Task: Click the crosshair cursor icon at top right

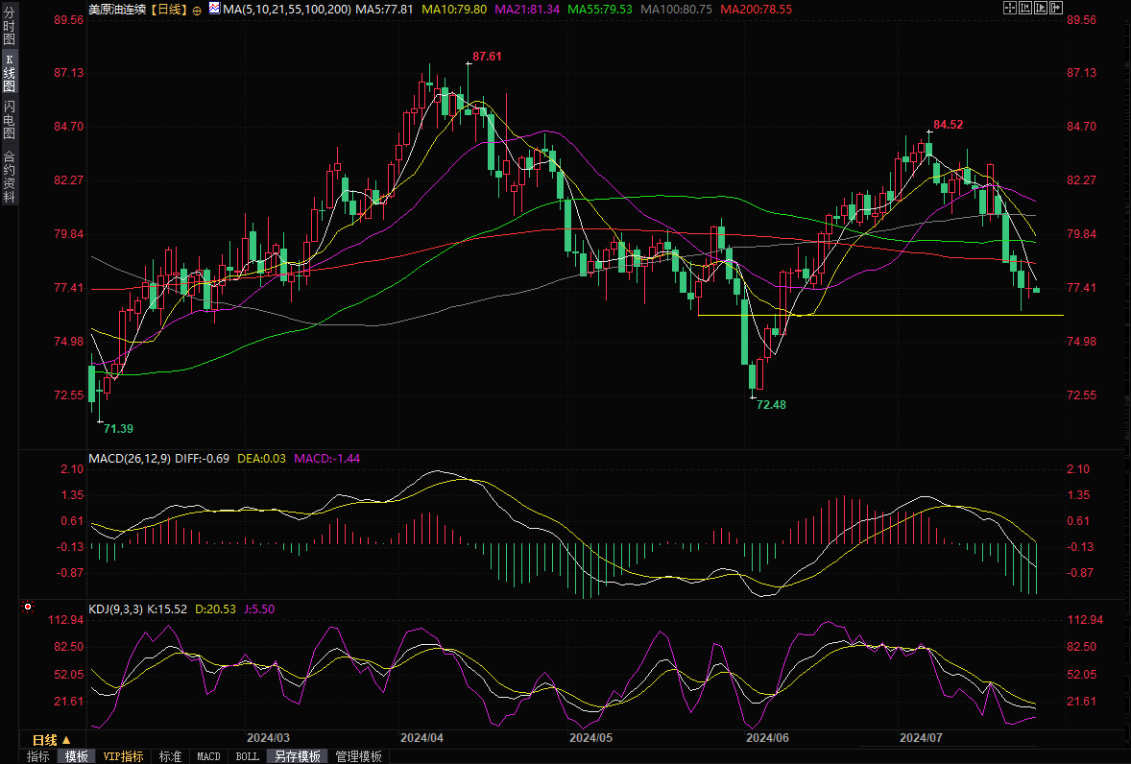Action: click(1009, 8)
